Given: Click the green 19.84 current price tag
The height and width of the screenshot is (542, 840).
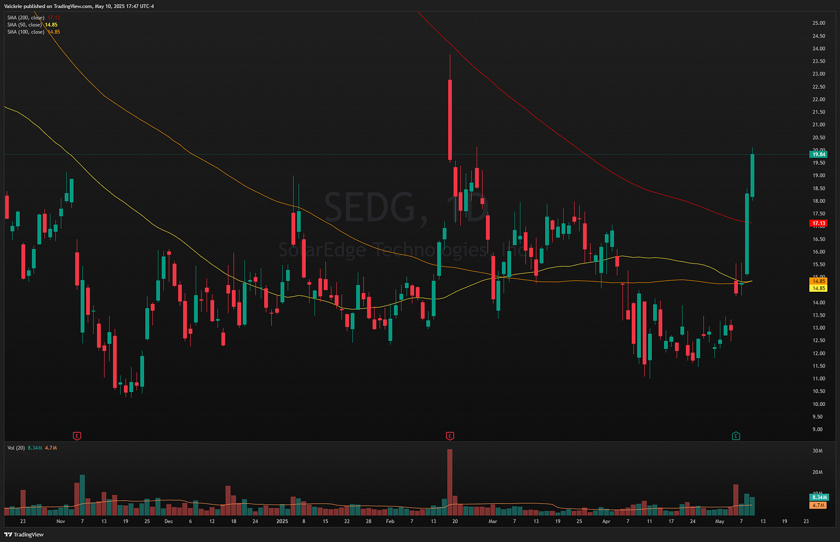Looking at the screenshot, I should pos(819,155).
